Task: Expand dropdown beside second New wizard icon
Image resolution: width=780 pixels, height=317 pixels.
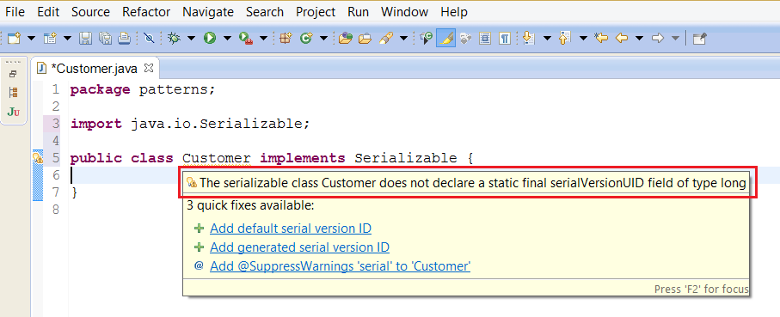Action: pos(68,39)
